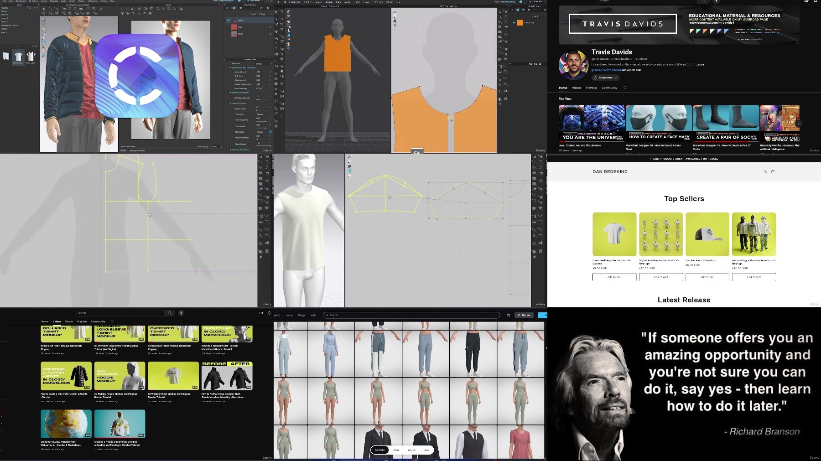Open the Before/After jacket video
Viewport: 821px width, 461px height.
[227, 376]
